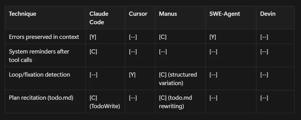Select the 'Plan recitation (todo.md)' row label
301x120 pixels.
pos(41,98)
